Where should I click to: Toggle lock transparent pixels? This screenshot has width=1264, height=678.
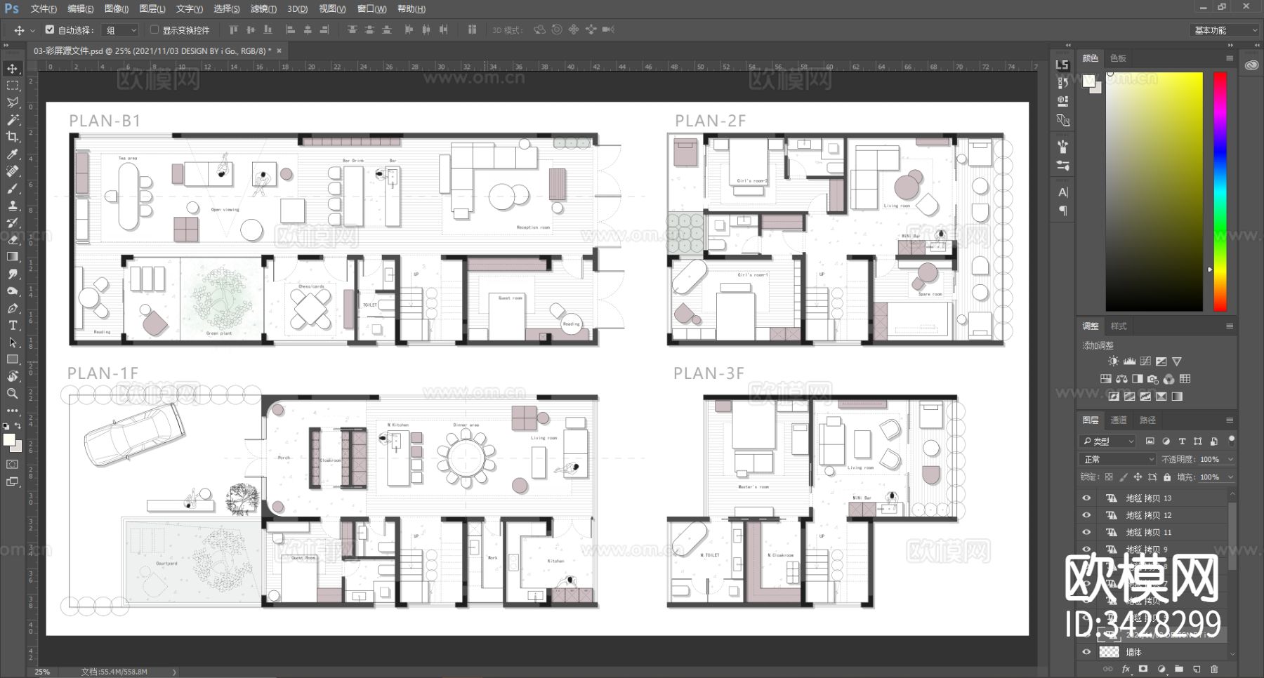point(1109,477)
